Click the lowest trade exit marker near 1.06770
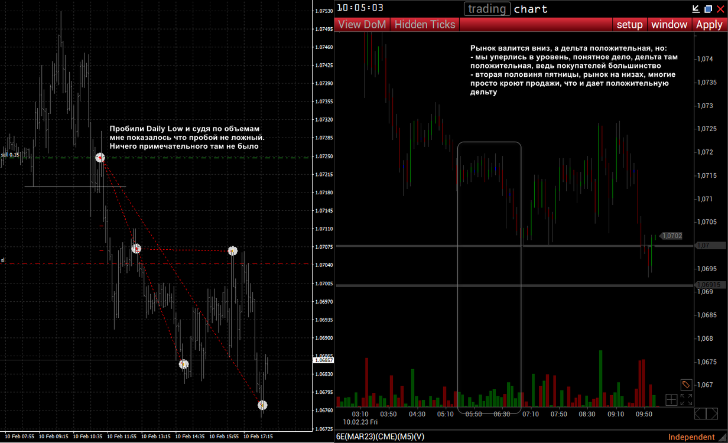Image resolution: width=728 pixels, height=443 pixels. (x=262, y=405)
